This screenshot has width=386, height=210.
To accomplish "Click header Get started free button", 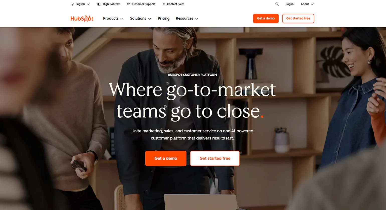I will pos(298,18).
